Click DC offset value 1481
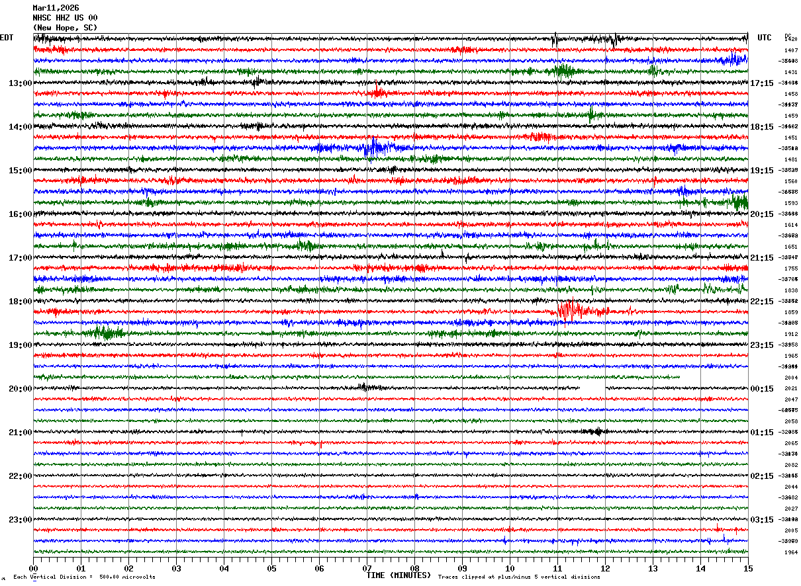 (791, 159)
